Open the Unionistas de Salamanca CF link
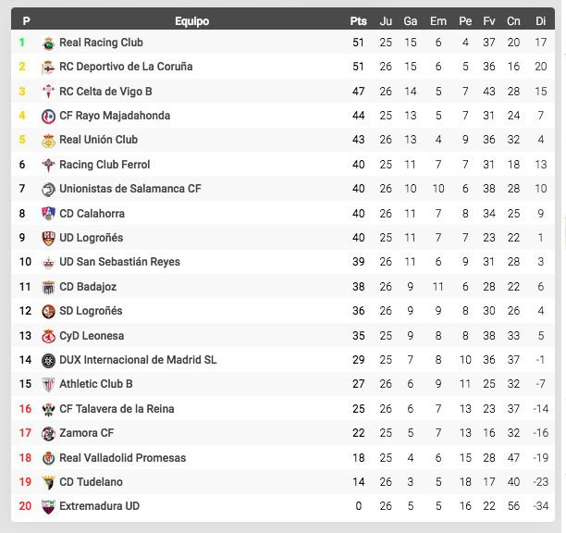This screenshot has height=533, width=566. (130, 189)
